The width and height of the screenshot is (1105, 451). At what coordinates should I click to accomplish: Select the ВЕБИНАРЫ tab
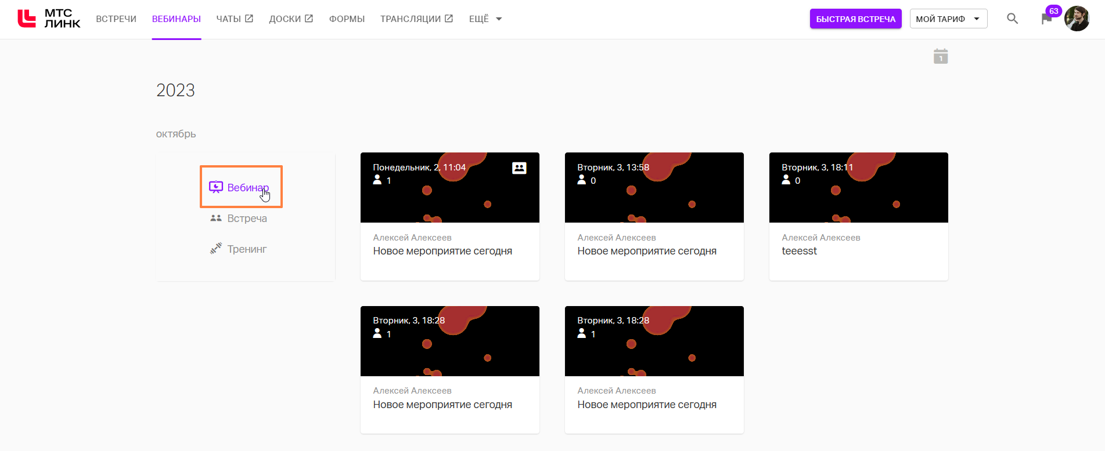(177, 19)
